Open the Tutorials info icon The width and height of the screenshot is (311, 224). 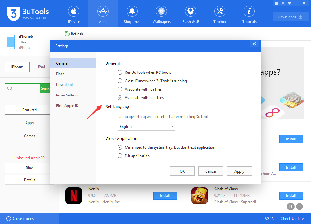pyautogui.click(x=249, y=11)
